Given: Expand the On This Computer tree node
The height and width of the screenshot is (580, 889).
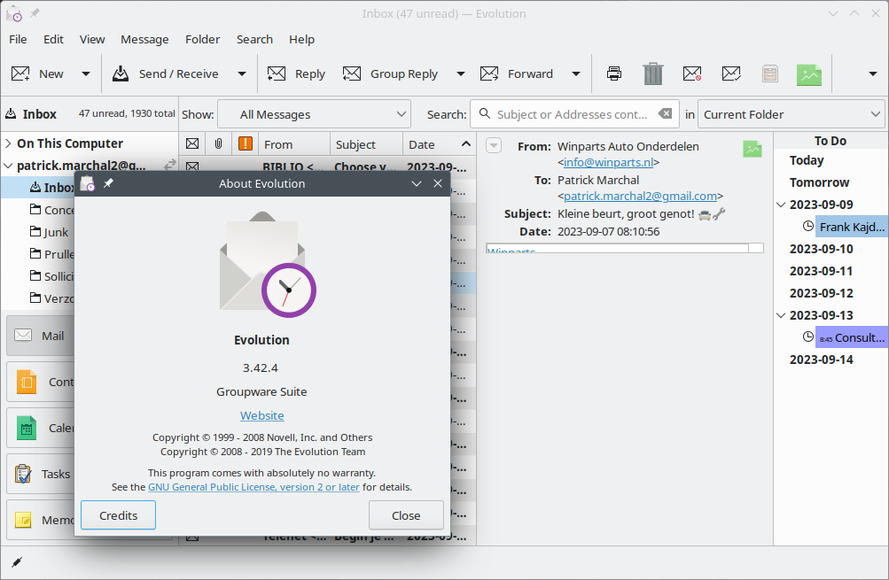Looking at the screenshot, I should (8, 143).
